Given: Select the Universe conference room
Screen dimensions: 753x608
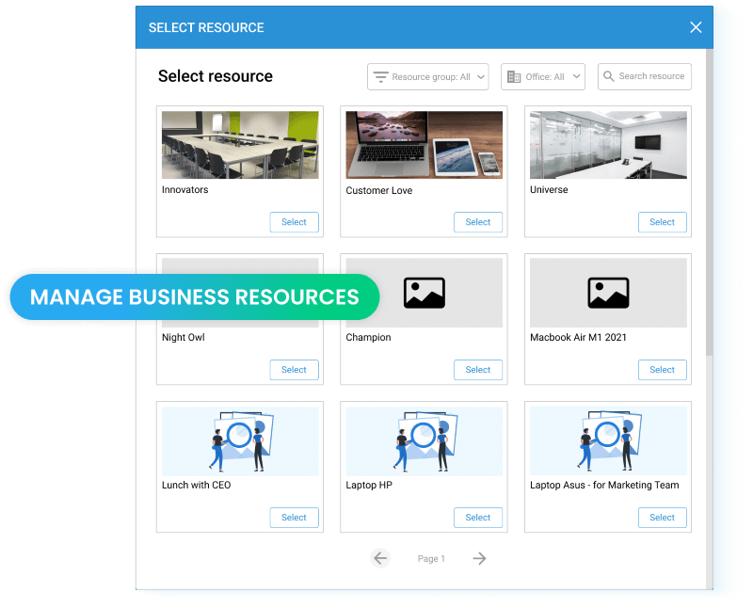Looking at the screenshot, I should point(662,222).
